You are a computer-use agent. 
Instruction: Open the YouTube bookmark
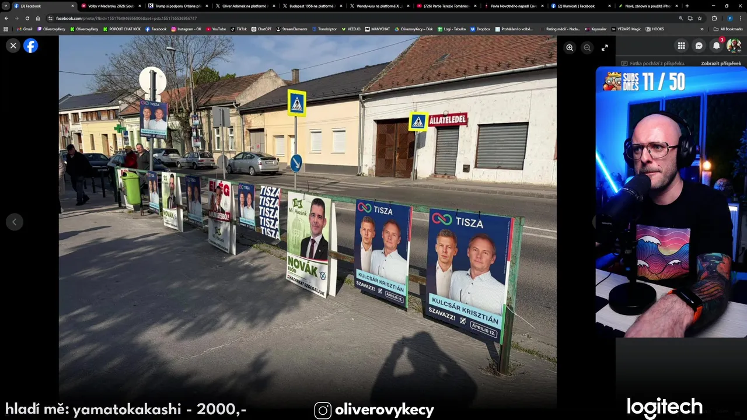click(x=216, y=29)
